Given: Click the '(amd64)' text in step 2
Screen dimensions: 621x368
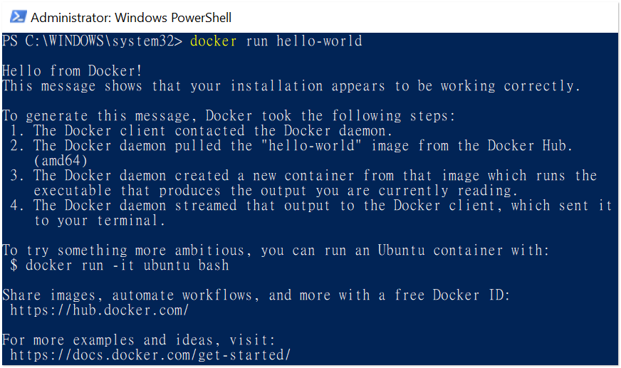Looking at the screenshot, I should (x=61, y=161).
